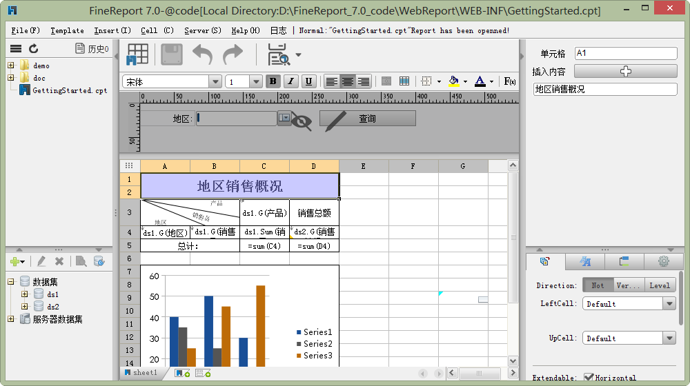
Task: Open the 地区 combo box dropdown
Action: [x=284, y=118]
